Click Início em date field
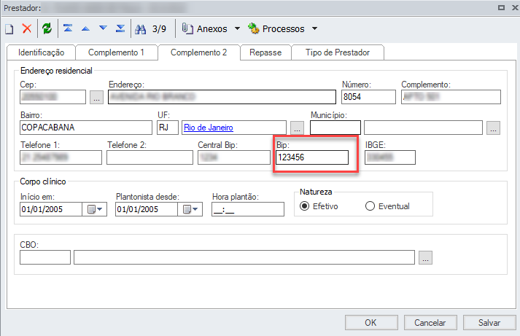Viewport: 520px width, 336px height. pyautogui.click(x=51, y=209)
